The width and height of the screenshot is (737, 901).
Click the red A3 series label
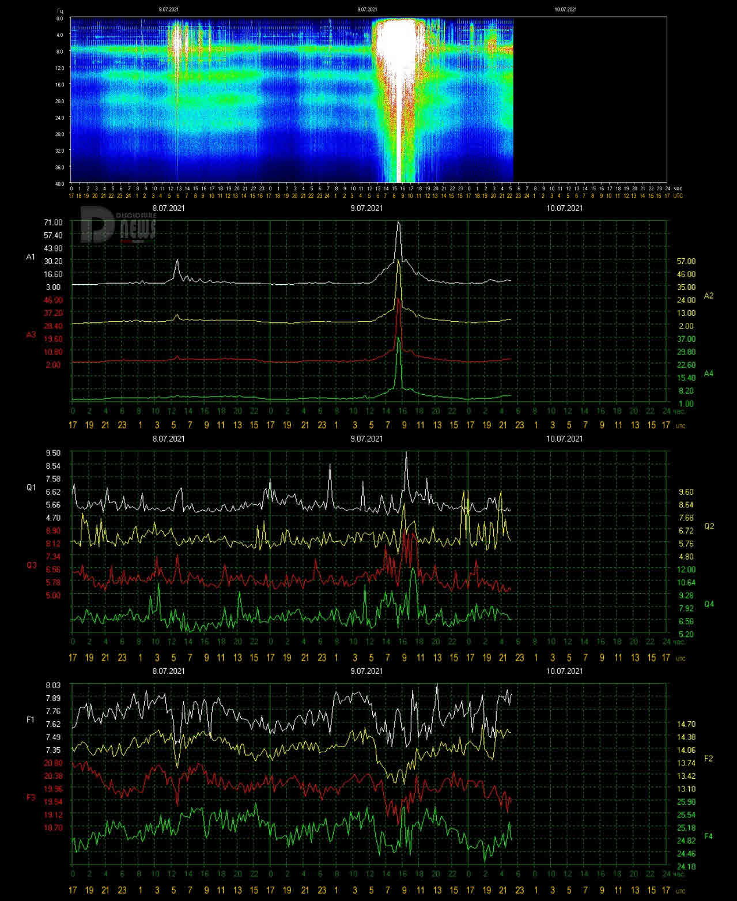[31, 334]
